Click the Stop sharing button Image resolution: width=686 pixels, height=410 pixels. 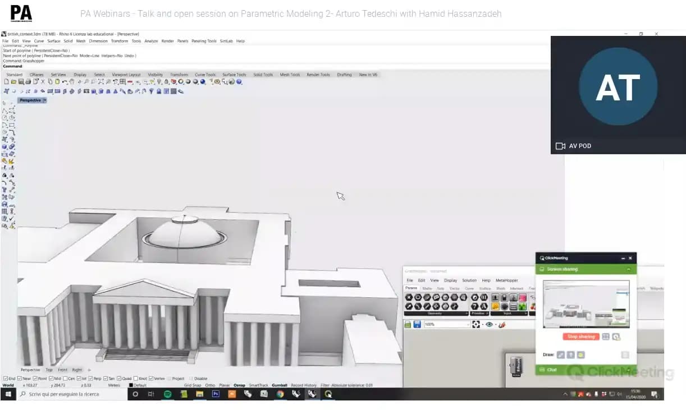pyautogui.click(x=581, y=337)
